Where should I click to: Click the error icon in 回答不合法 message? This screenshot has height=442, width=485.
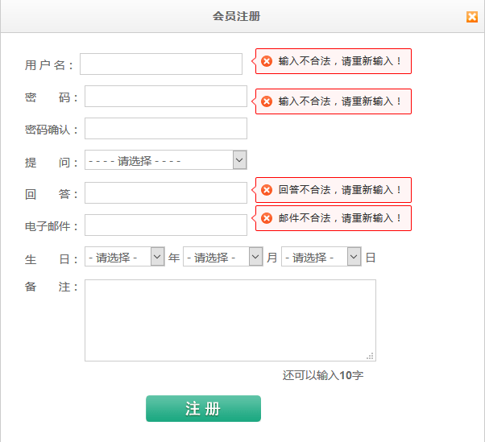[267, 190]
